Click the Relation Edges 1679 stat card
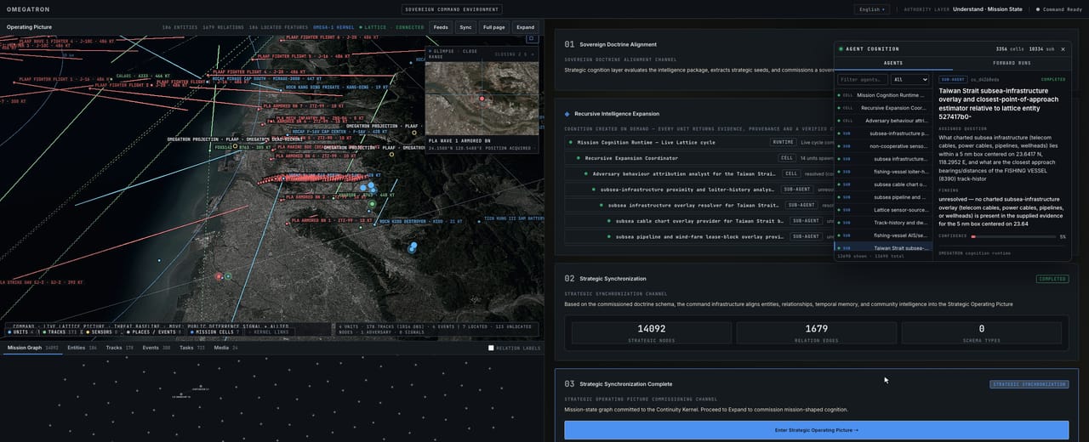This screenshot has width=1089, height=442. pos(816,332)
